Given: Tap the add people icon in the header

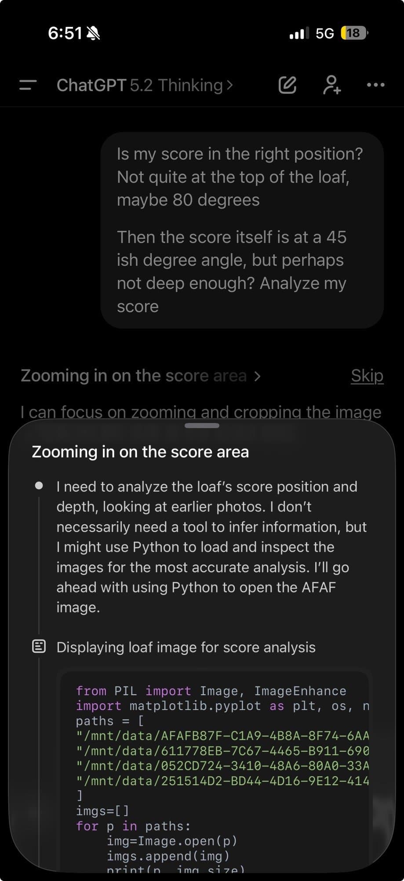Looking at the screenshot, I should (332, 85).
